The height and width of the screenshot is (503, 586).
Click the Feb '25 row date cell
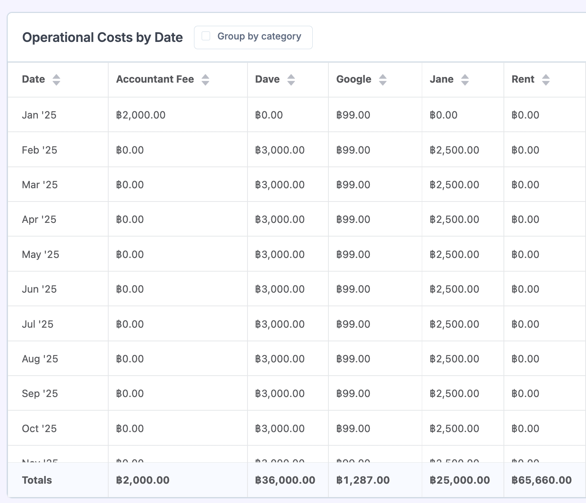(39, 150)
